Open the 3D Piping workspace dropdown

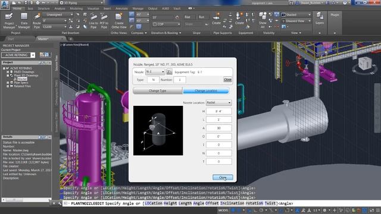(82, 3)
